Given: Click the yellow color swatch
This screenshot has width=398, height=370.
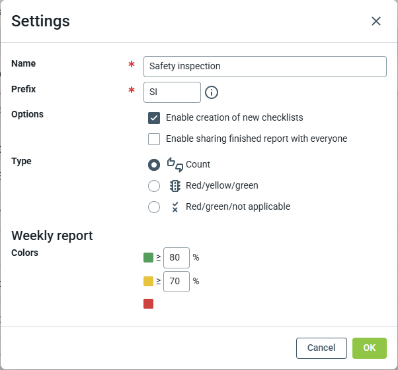Looking at the screenshot, I should 148,282.
